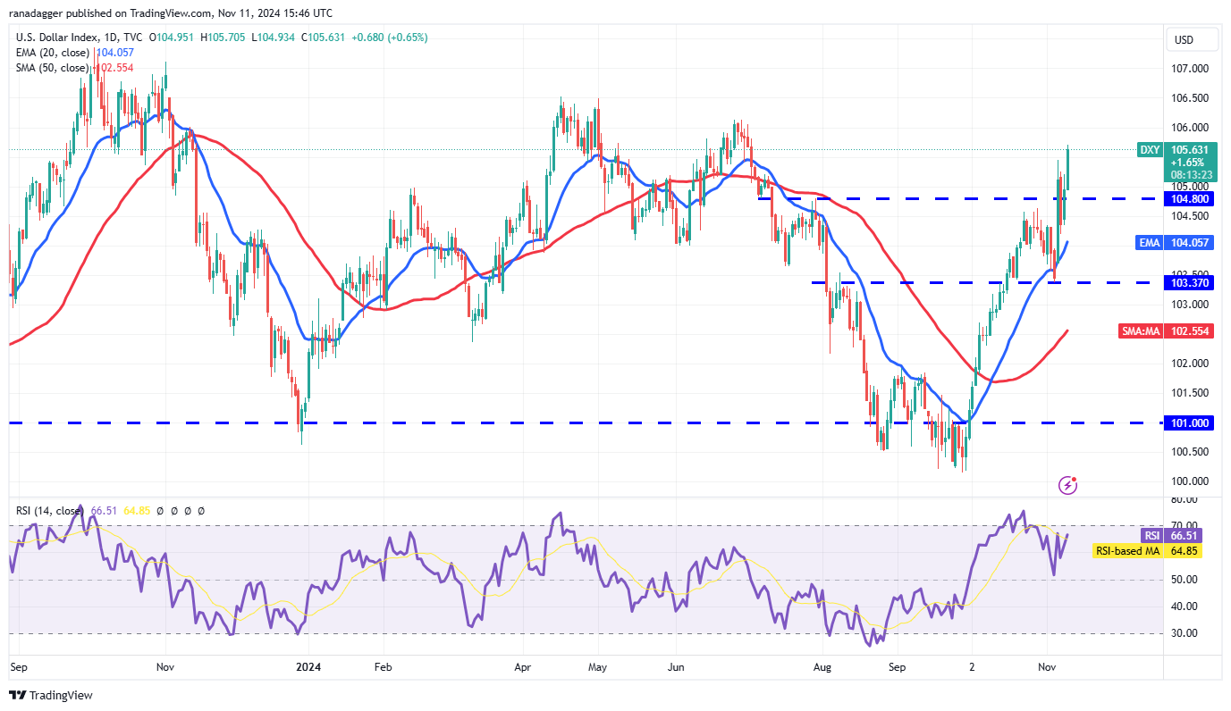Click the Sep label at axis start
Viewport: 1231px width, 711px height.
click(17, 666)
